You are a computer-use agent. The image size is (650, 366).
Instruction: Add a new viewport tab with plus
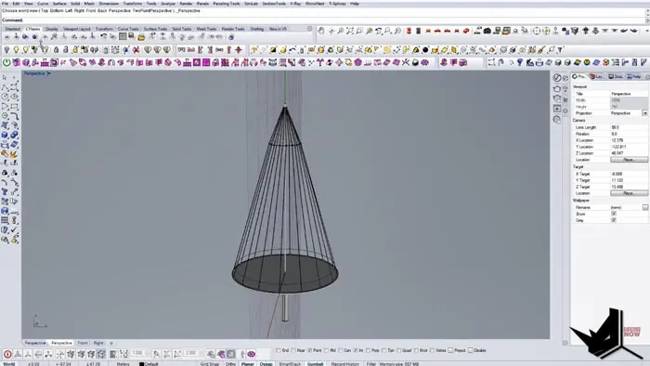click(x=111, y=343)
